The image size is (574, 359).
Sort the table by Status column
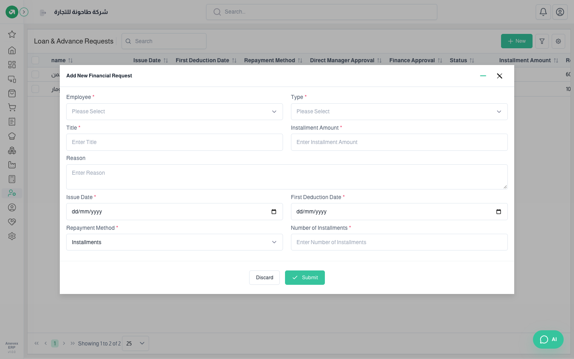pyautogui.click(x=472, y=61)
